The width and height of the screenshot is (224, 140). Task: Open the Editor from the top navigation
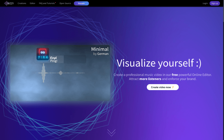pos(32,3)
